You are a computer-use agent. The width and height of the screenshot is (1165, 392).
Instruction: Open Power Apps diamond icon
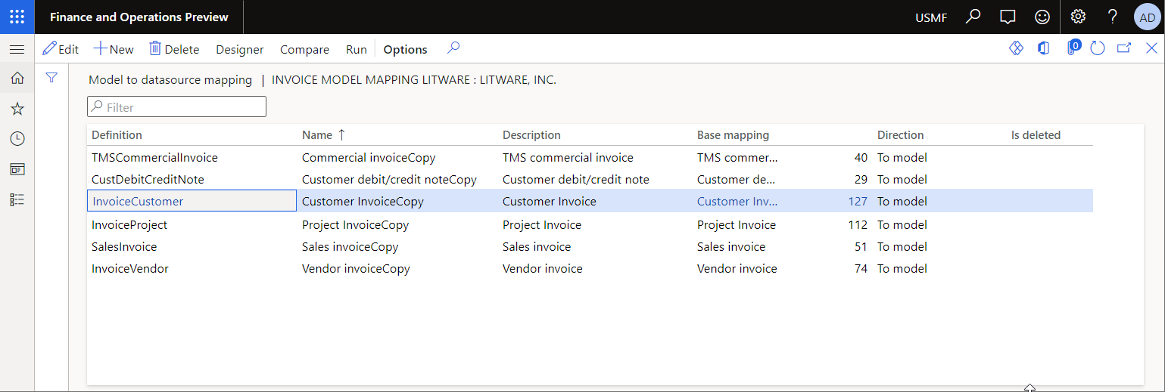[x=1016, y=48]
